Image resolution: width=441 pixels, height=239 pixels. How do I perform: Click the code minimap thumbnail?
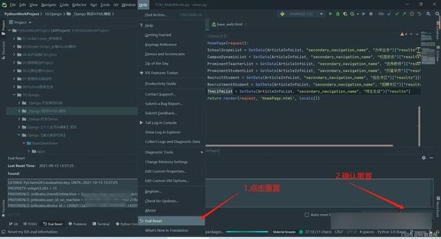coord(427,48)
